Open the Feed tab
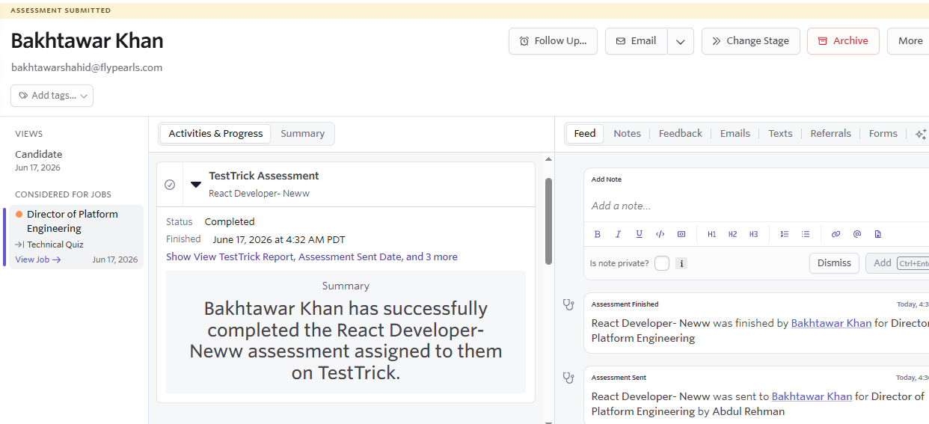This screenshot has height=424, width=929. [585, 134]
